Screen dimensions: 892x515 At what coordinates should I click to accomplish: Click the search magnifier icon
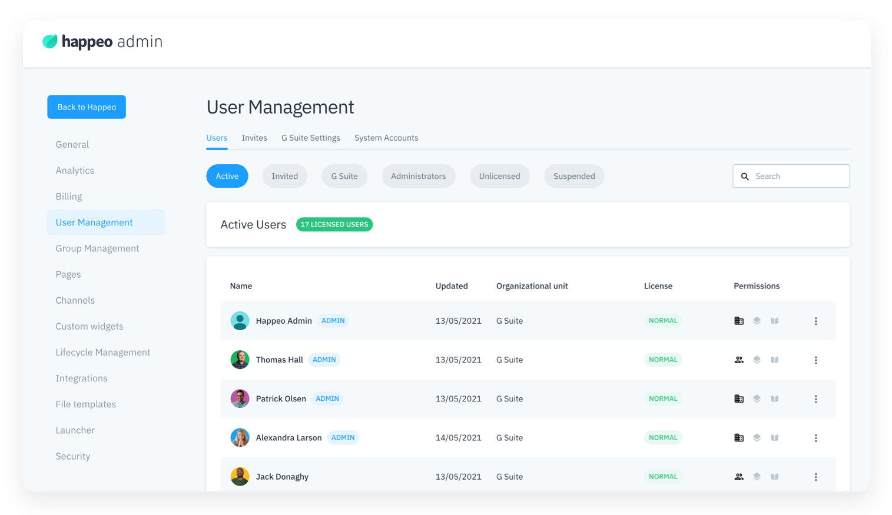point(745,177)
